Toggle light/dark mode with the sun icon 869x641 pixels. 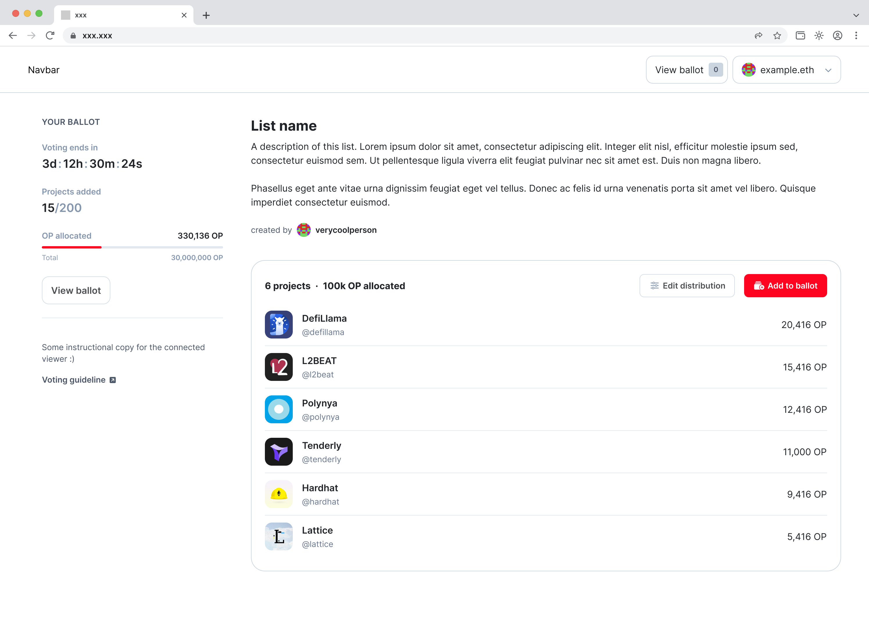819,35
